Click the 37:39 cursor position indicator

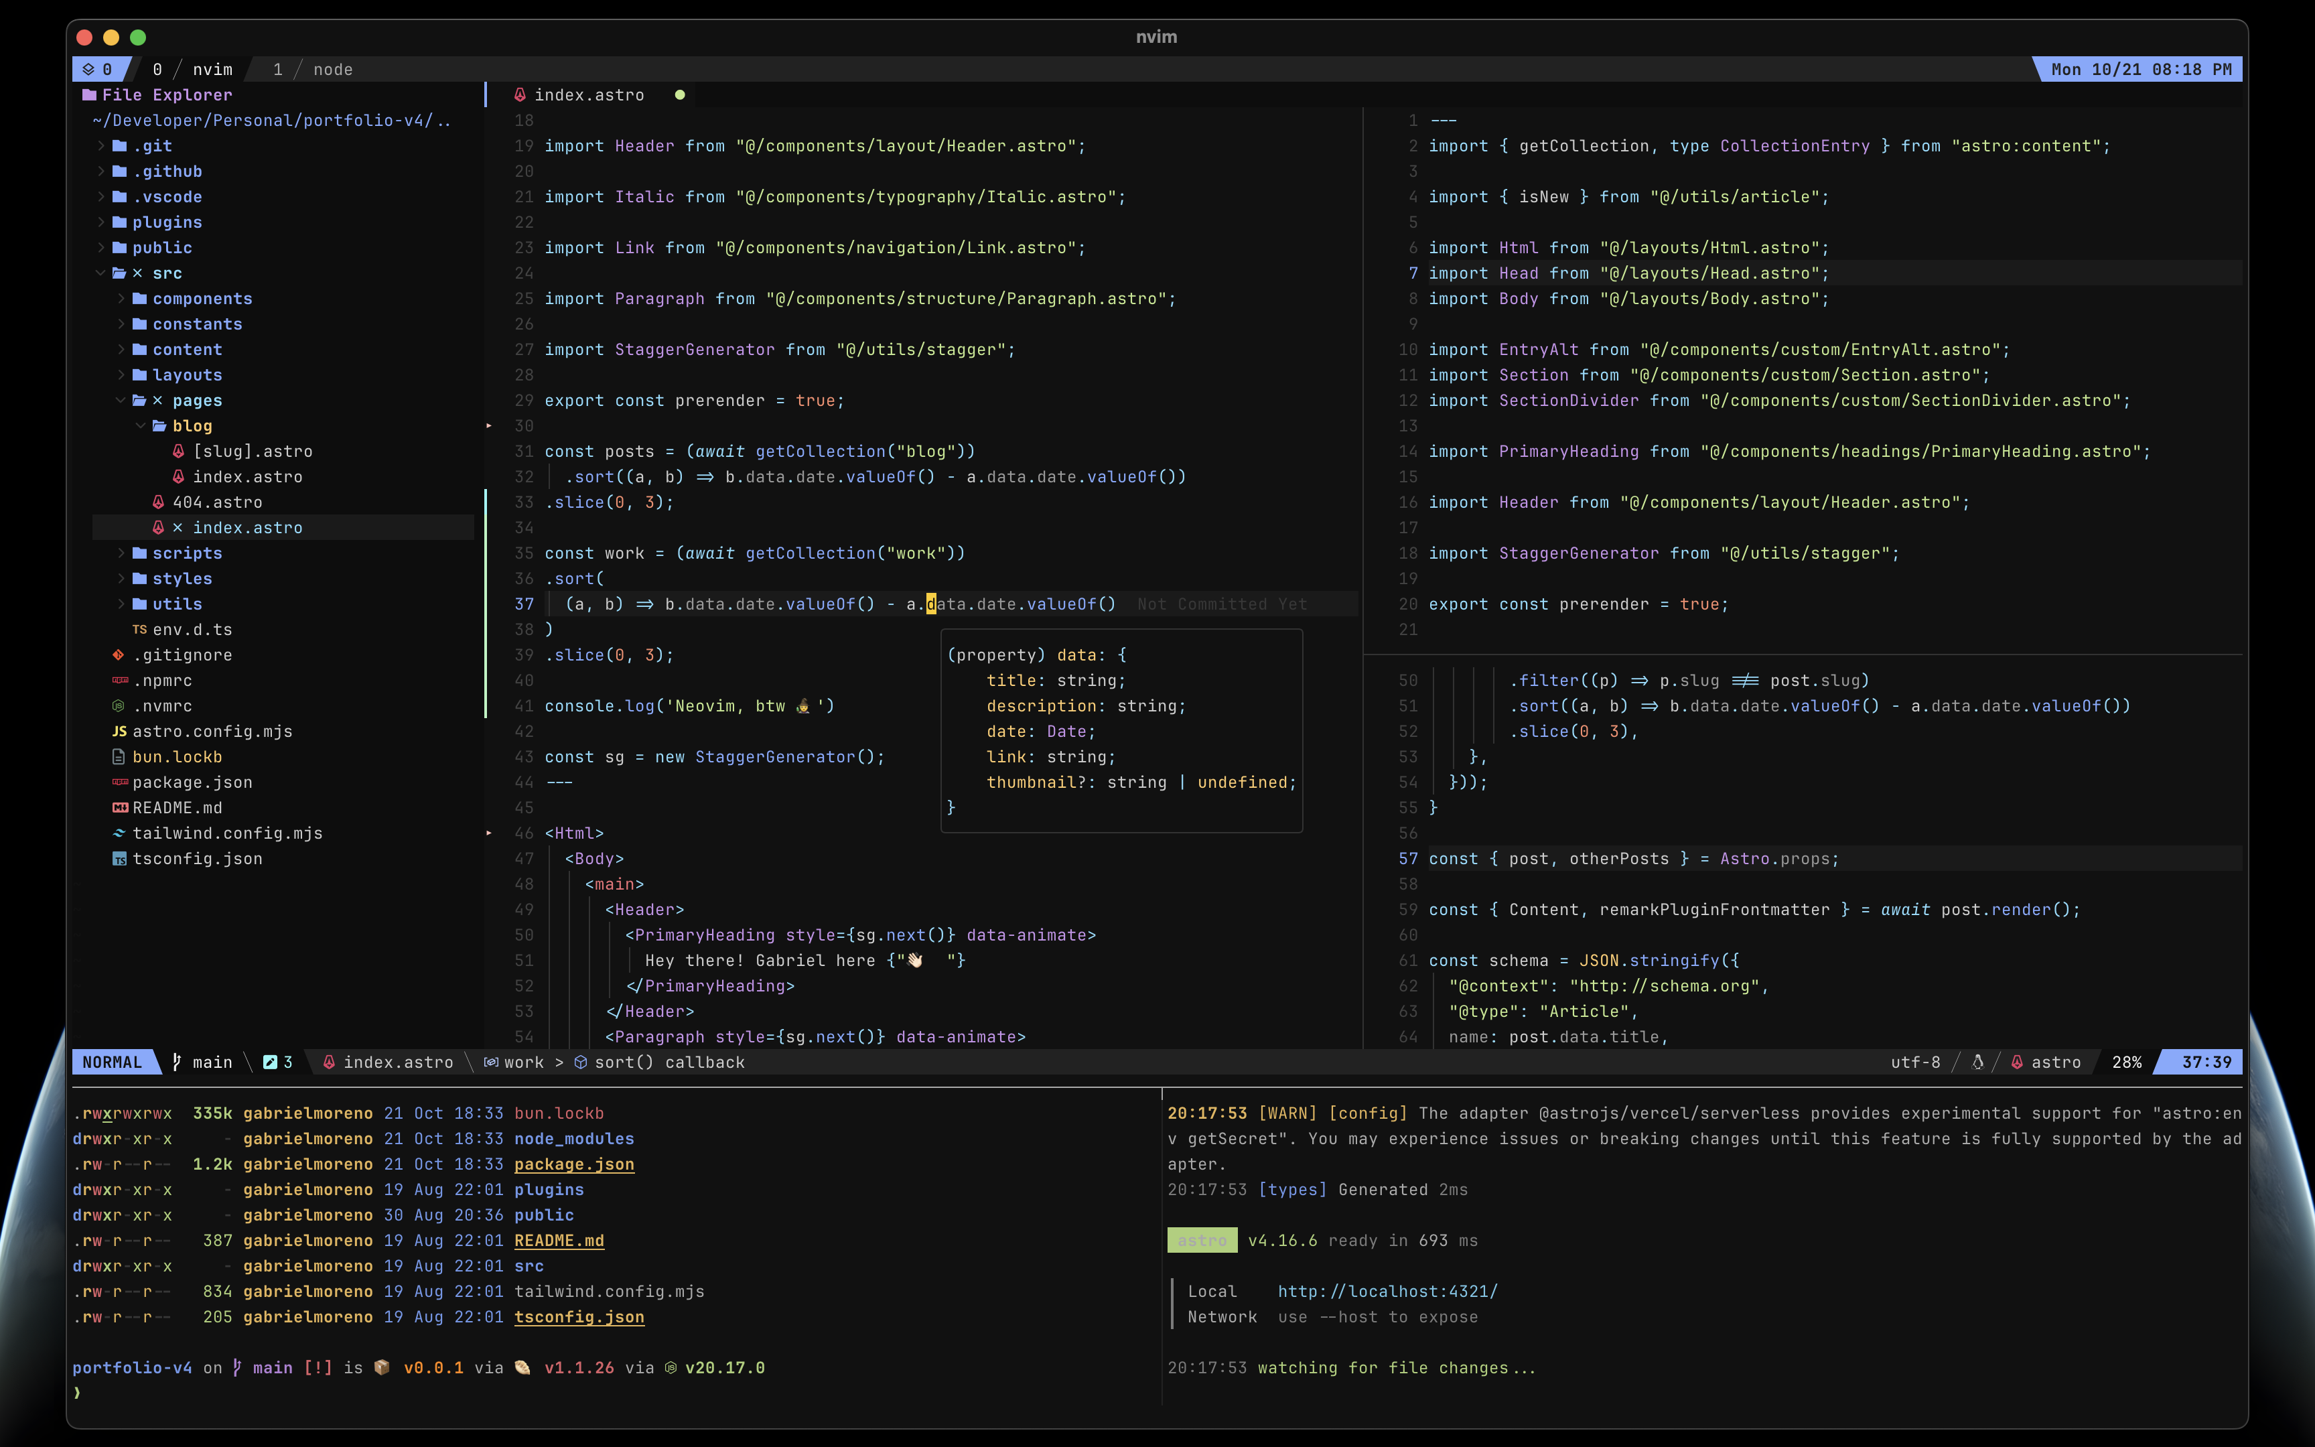click(x=2206, y=1061)
